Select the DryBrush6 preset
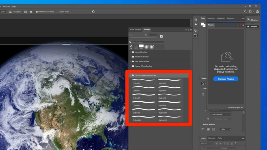This screenshot has height=150, width=267. point(170,96)
